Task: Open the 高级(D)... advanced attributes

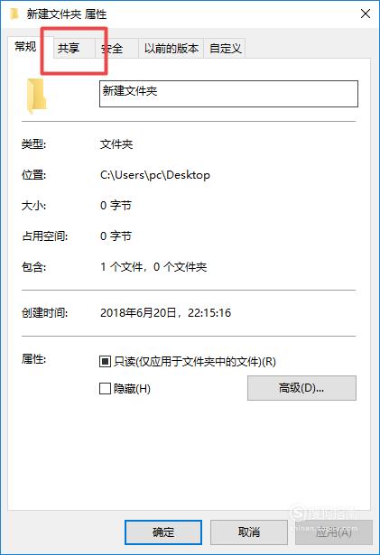Action: [x=301, y=388]
